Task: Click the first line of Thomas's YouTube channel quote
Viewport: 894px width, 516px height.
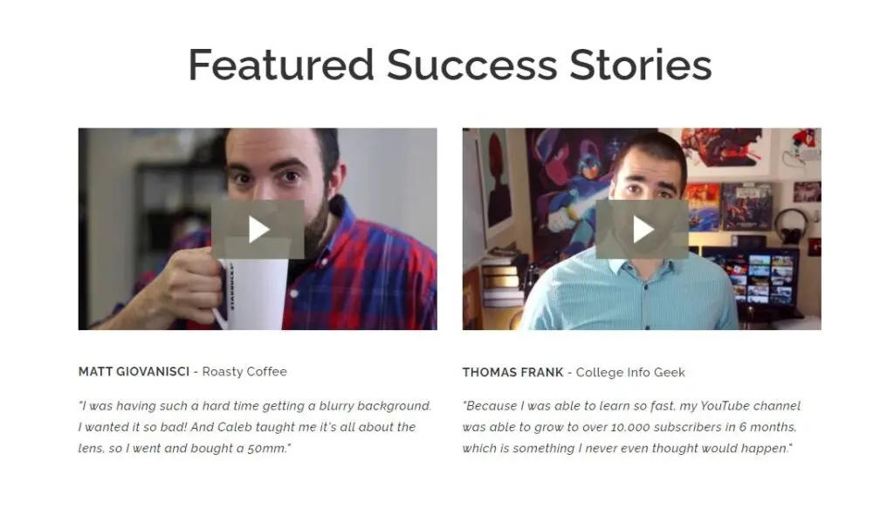Action: (x=631, y=406)
